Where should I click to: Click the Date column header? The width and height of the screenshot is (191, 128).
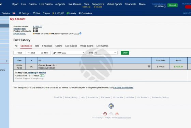click(x=19, y=60)
